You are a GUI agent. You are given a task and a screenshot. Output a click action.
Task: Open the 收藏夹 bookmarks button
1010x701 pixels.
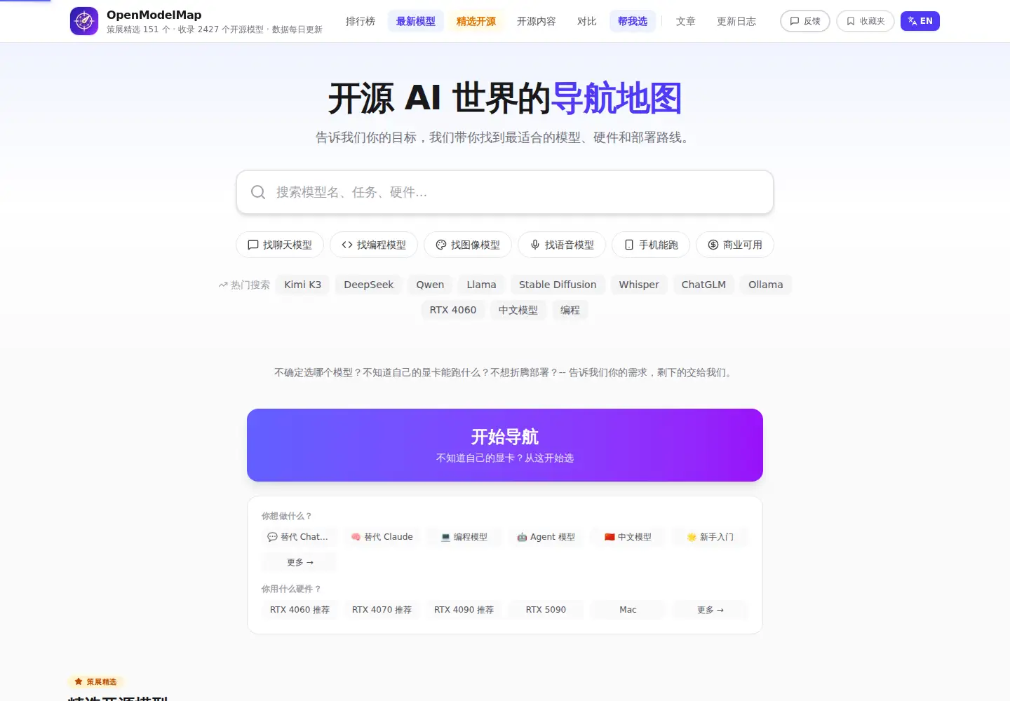(x=866, y=21)
